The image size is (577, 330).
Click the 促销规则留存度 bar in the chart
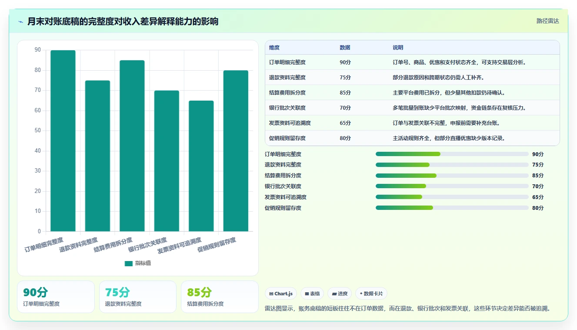[x=236, y=151]
